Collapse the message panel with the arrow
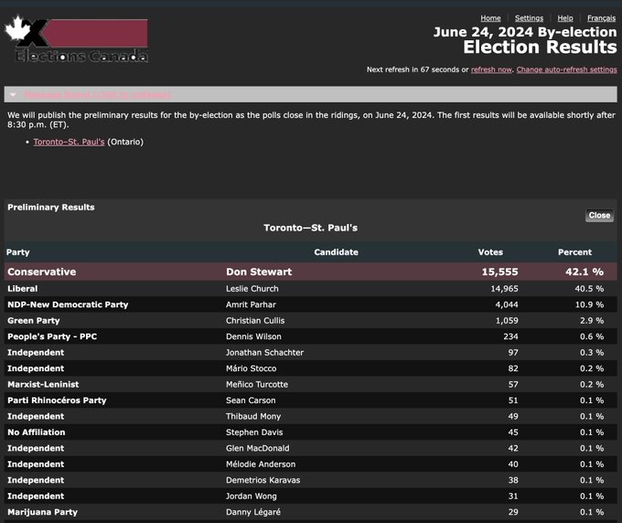The height and width of the screenshot is (523, 622). point(13,95)
